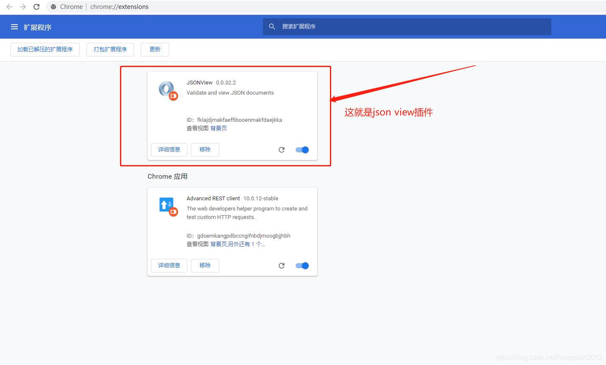Screen dimensions: 606x365
Task: Go forward with the browser forward arrow
Action: tap(23, 7)
